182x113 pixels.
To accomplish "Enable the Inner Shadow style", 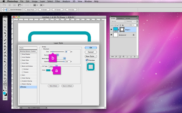I will click(x=21, y=57).
